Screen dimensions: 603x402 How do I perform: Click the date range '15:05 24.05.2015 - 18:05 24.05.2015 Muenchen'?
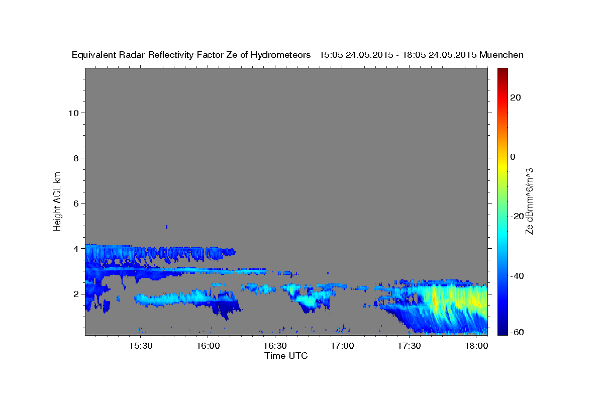click(422, 55)
